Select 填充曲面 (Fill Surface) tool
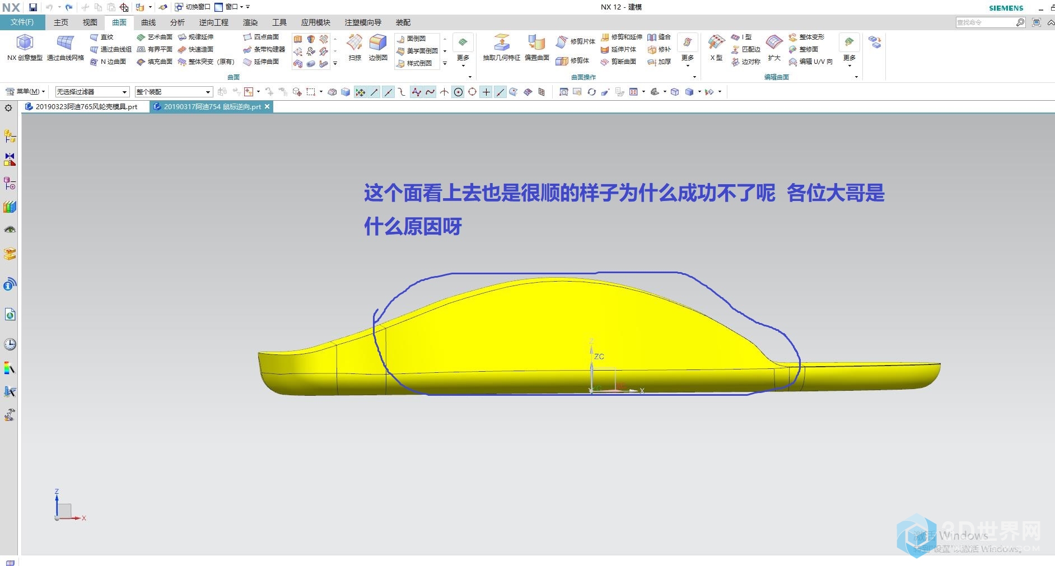The width and height of the screenshot is (1055, 566). (155, 62)
